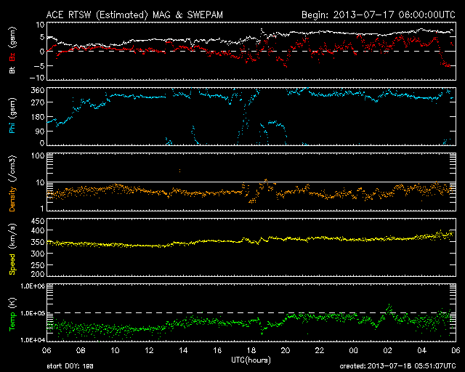This screenshot has width=465, height=372.
Task: Click the 'ACE RTSW (Estimated) MAG & SWEPAM' title
Action: 134,15
